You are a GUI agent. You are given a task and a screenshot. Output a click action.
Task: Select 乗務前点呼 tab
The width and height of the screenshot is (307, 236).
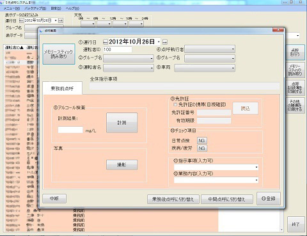62,88
